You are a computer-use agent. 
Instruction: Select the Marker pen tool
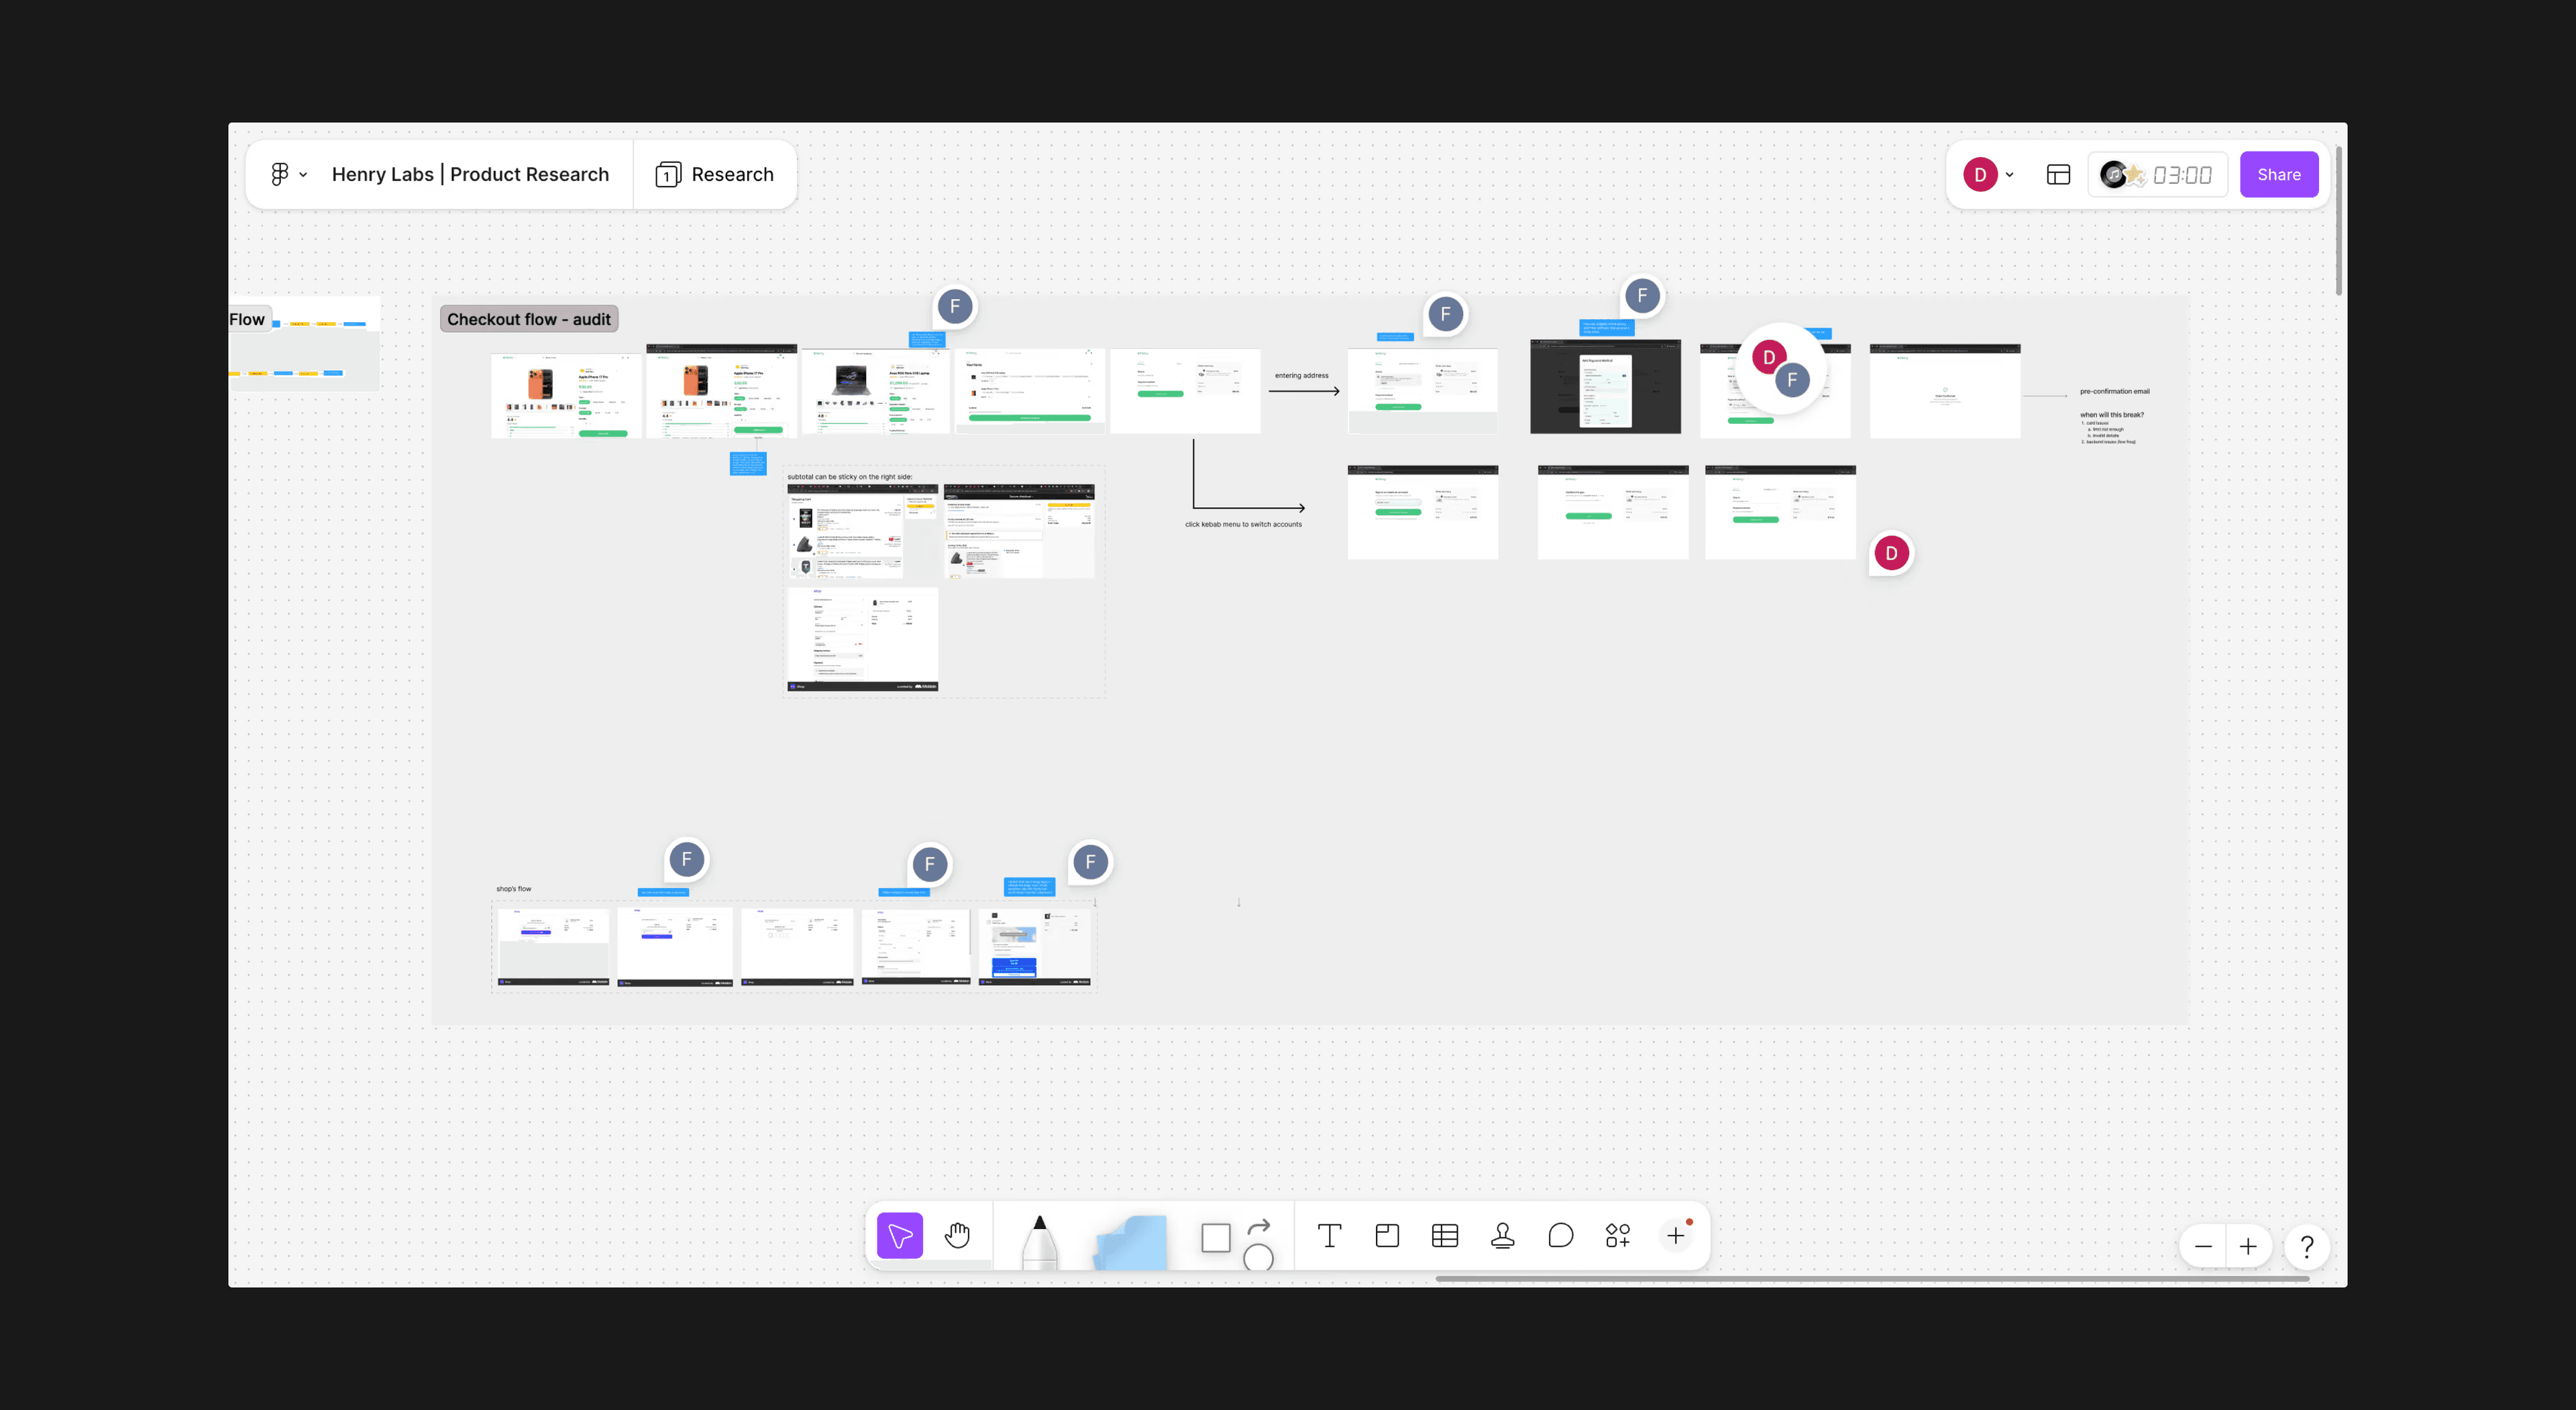1039,1242
